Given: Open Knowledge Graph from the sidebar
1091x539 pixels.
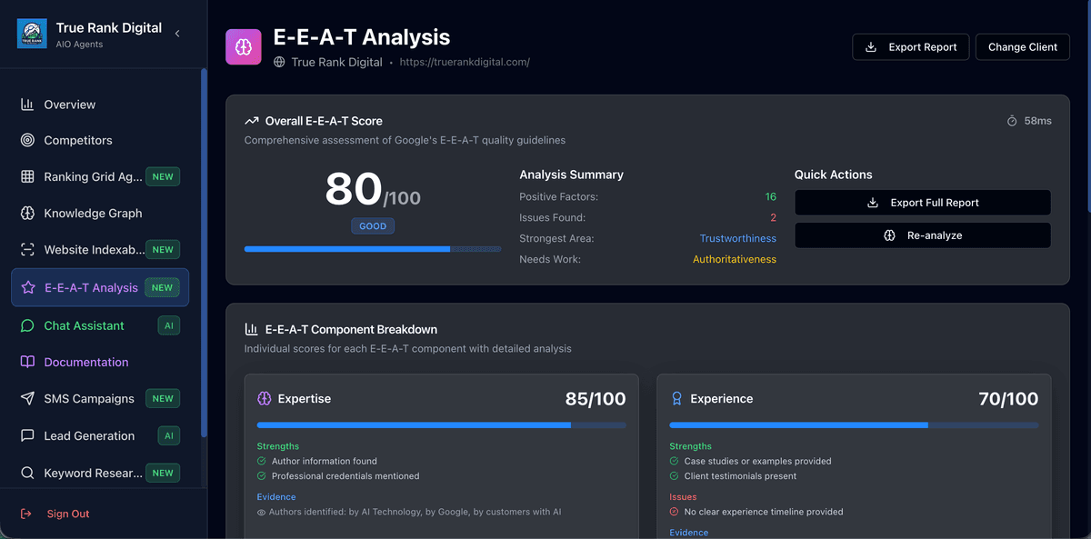Looking at the screenshot, I should (93, 214).
